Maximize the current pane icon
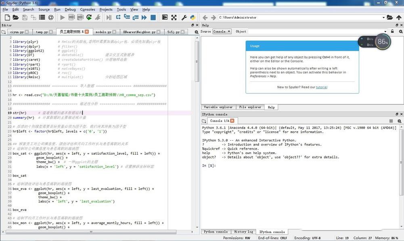 click(165, 17)
